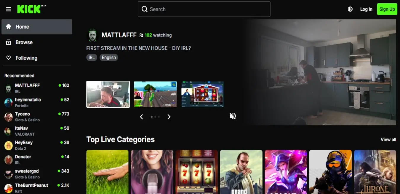
Task: Click the English tag
Action: coord(109,58)
